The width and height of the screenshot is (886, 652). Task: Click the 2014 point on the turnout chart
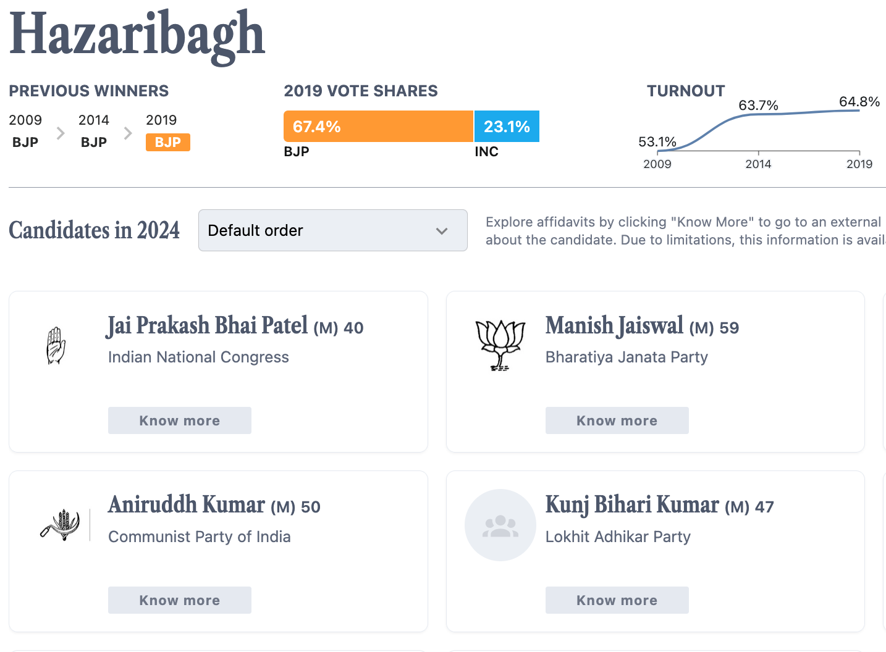758,115
